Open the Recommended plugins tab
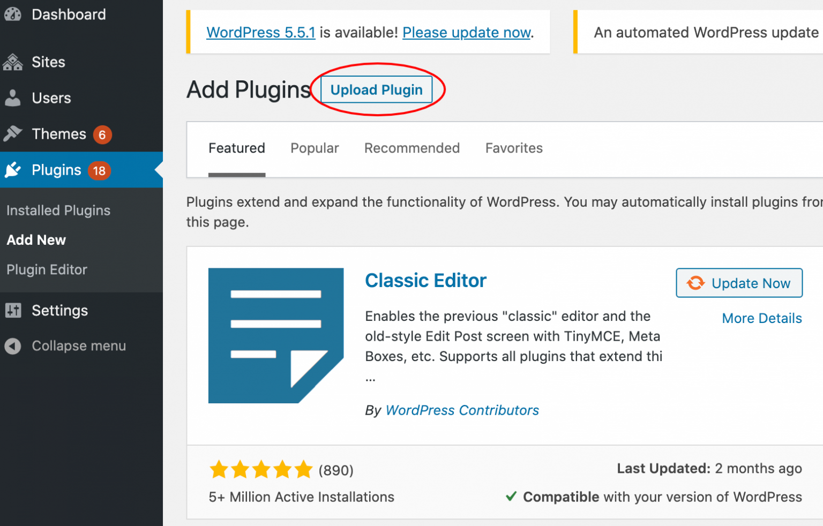Screen dimensions: 823x526 pyautogui.click(x=411, y=148)
